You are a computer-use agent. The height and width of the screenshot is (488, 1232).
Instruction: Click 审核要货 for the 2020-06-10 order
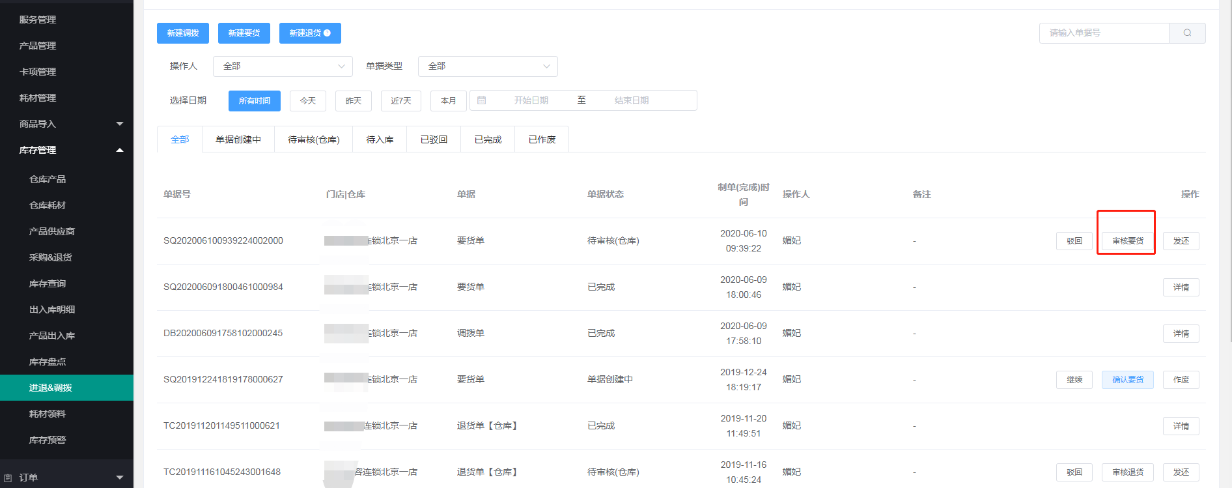(1128, 241)
